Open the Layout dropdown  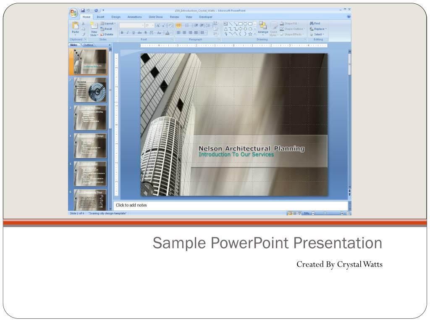108,24
